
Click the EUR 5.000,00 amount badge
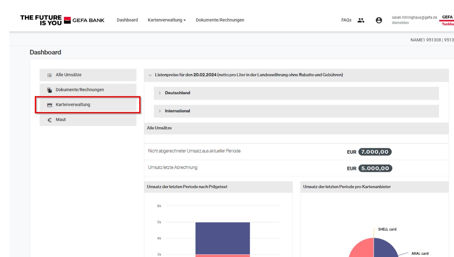click(375, 168)
